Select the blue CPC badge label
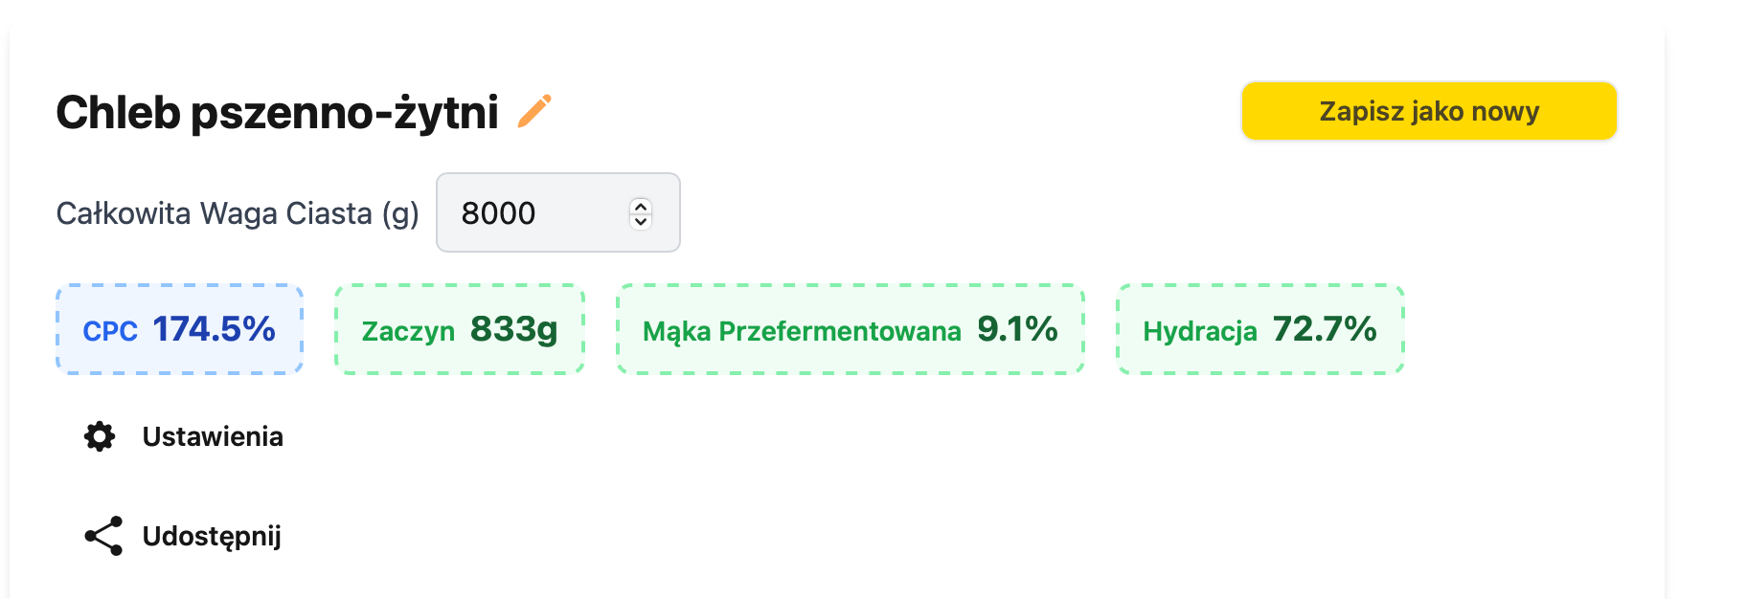This screenshot has width=1747, height=599. [x=110, y=331]
